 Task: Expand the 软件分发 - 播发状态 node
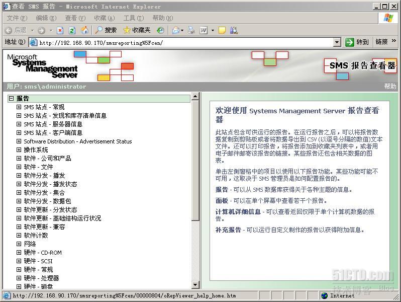tap(19, 184)
